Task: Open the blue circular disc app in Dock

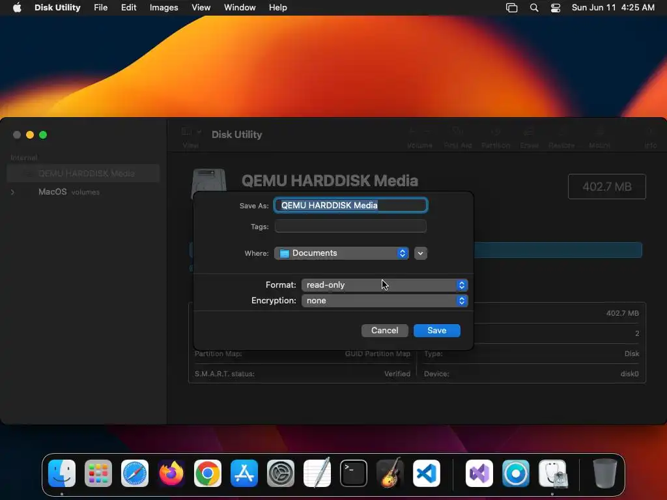Action: [516, 473]
